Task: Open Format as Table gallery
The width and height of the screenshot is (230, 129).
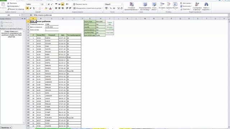Action: [x=145, y=6]
